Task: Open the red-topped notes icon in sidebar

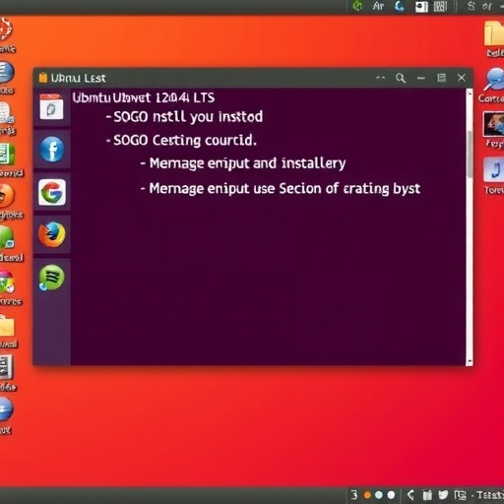Action: (x=51, y=106)
